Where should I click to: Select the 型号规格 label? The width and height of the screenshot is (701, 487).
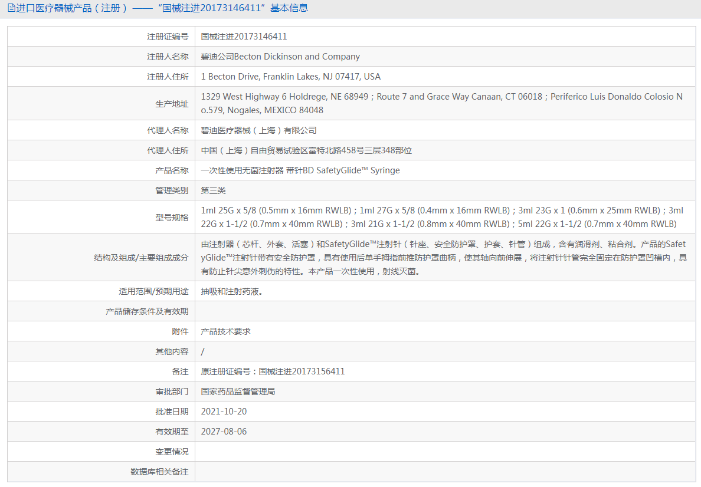pyautogui.click(x=172, y=218)
